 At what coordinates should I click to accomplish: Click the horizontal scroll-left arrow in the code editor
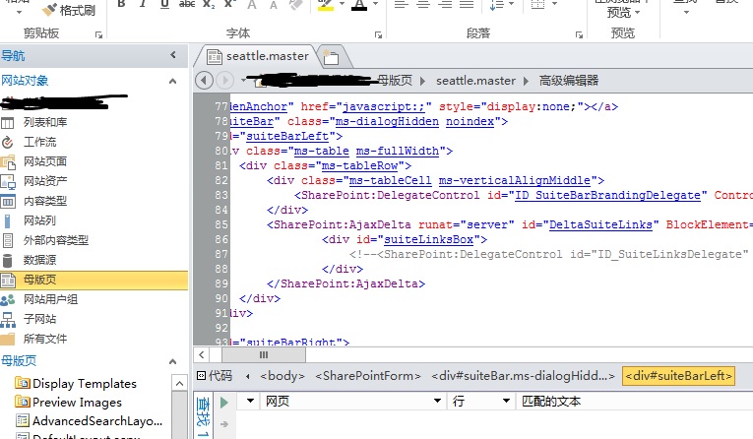[202, 355]
